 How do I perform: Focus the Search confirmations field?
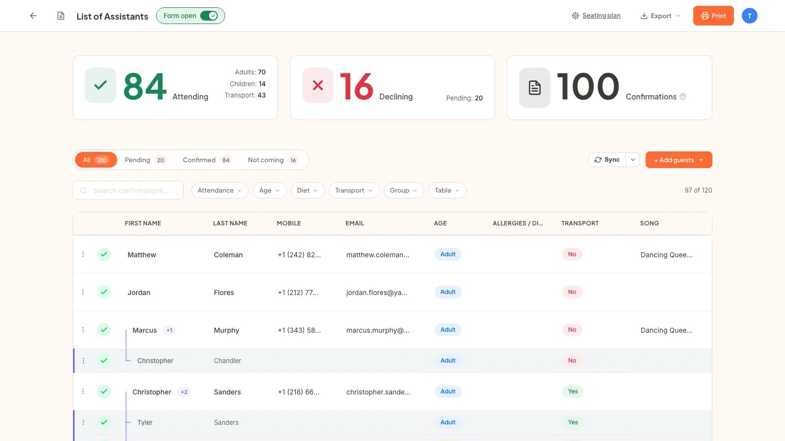tap(128, 191)
